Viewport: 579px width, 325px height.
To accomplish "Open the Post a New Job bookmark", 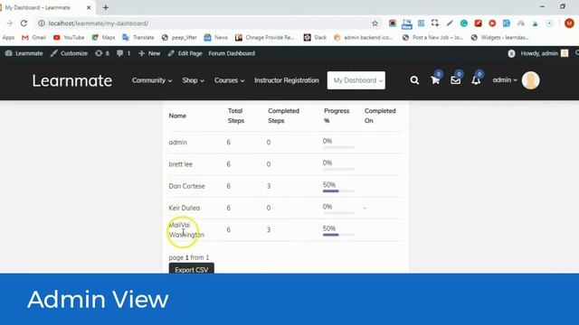I will tap(433, 38).
